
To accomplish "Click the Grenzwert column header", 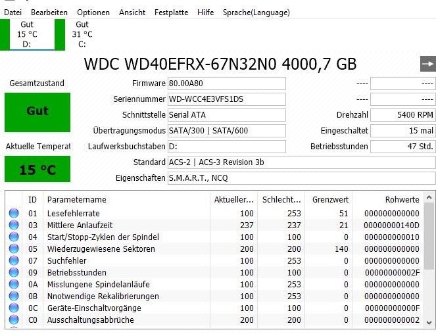I will [x=329, y=200].
